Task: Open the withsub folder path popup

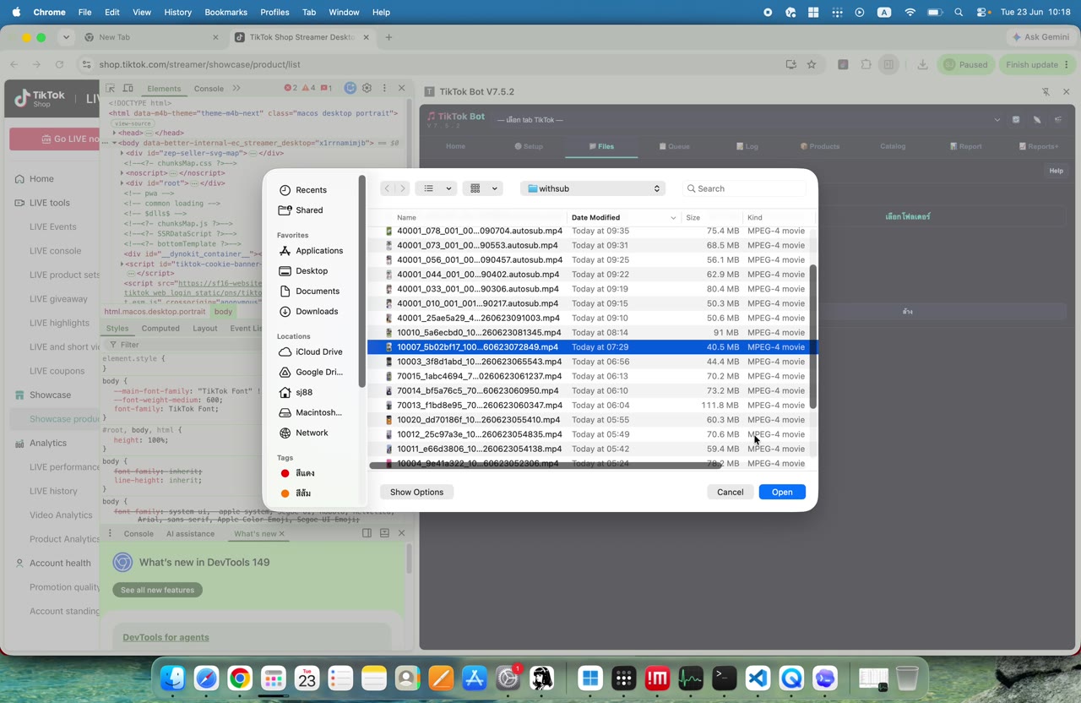Action: (593, 188)
